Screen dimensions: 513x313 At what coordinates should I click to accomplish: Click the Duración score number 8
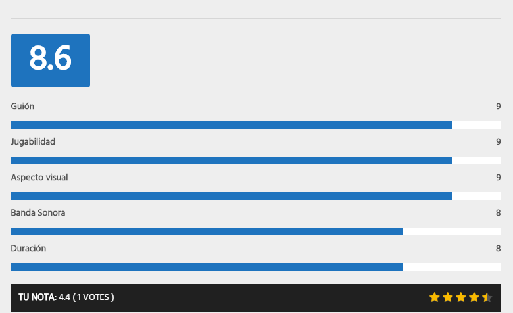499,249
